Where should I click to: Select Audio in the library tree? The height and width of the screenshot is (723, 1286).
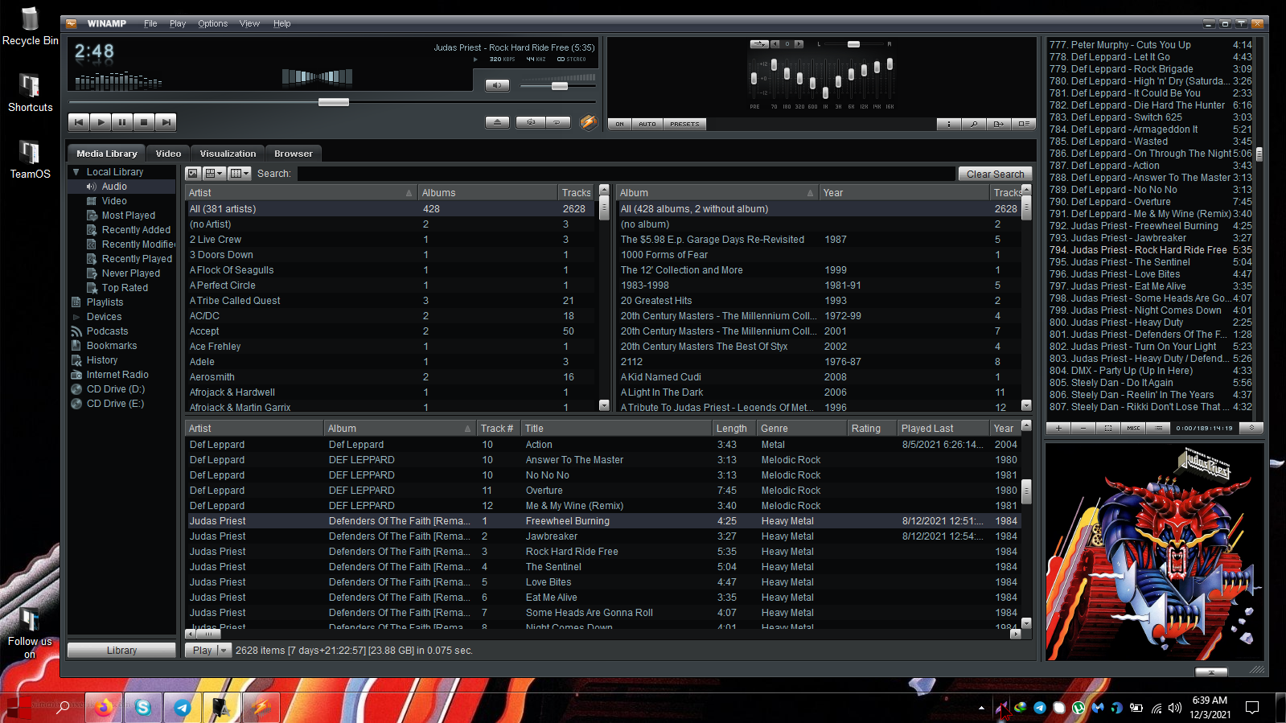(x=114, y=187)
